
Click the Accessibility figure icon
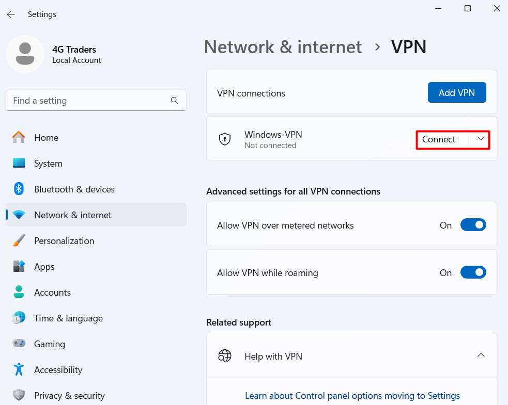(19, 369)
